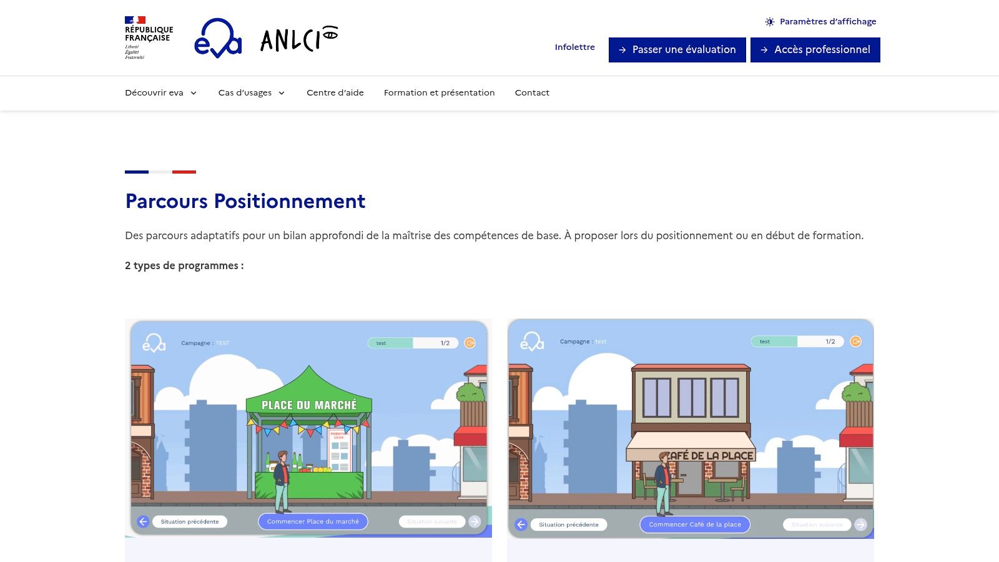Viewport: 999px width, 562px height.
Task: Click the Passer une évaluation button
Action: (677, 49)
